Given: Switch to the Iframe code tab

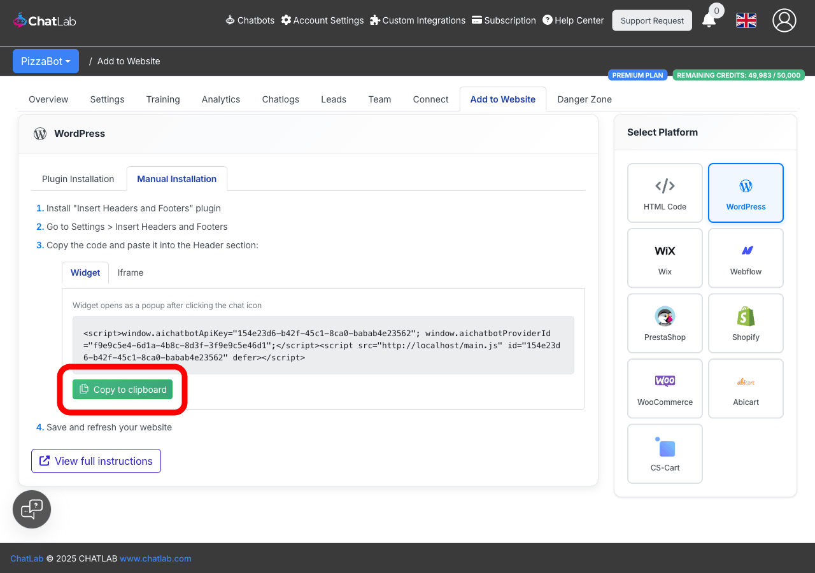Looking at the screenshot, I should point(131,272).
